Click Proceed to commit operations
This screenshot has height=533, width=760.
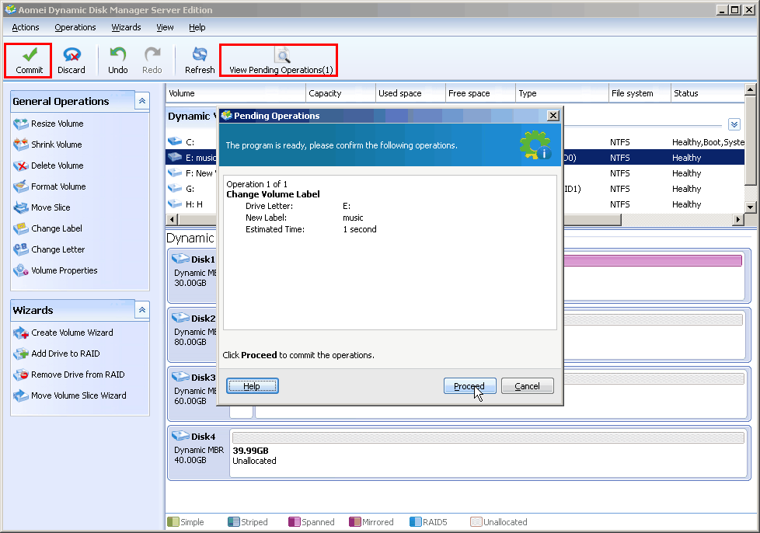click(469, 386)
